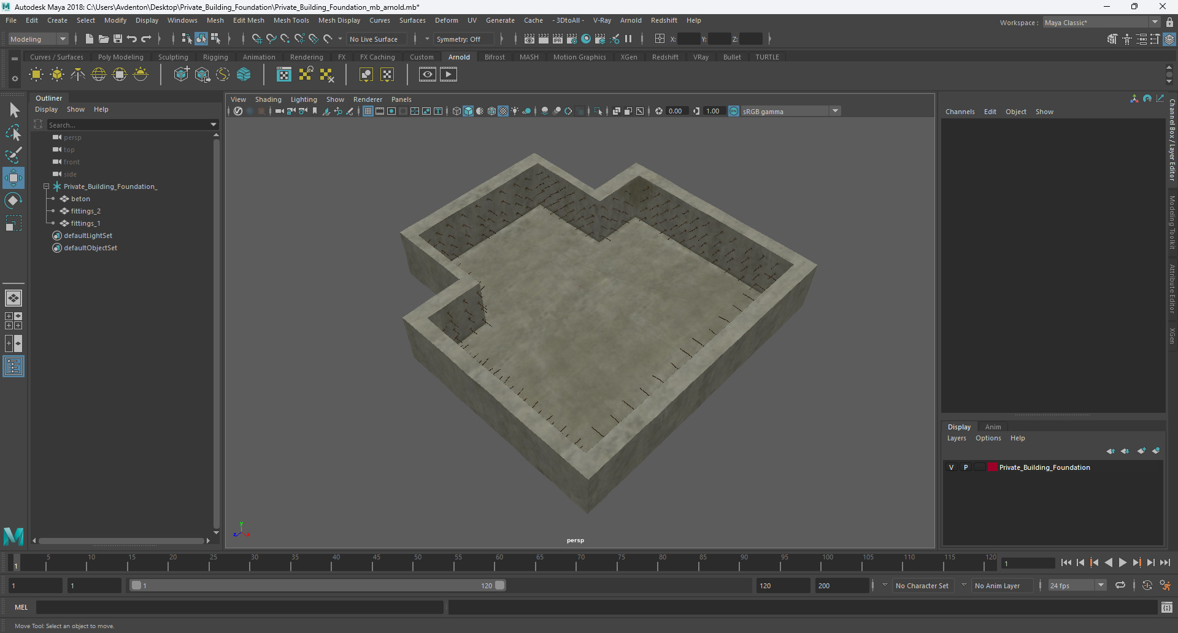1178x633 pixels.
Task: Toggle Channel Box display icon at top right
Action: 1170,39
